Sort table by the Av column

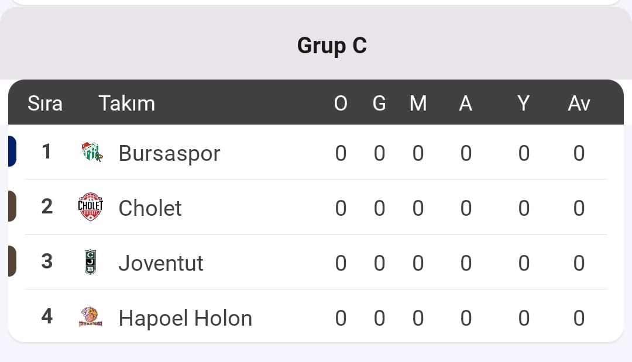pos(579,104)
